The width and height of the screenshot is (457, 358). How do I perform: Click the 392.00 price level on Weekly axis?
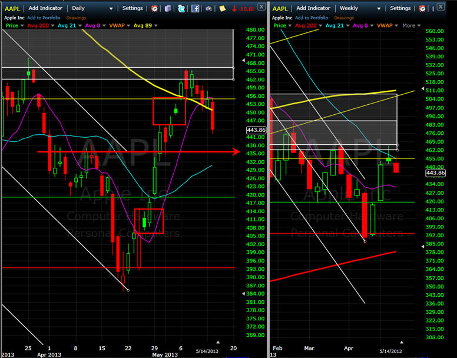pos(435,236)
